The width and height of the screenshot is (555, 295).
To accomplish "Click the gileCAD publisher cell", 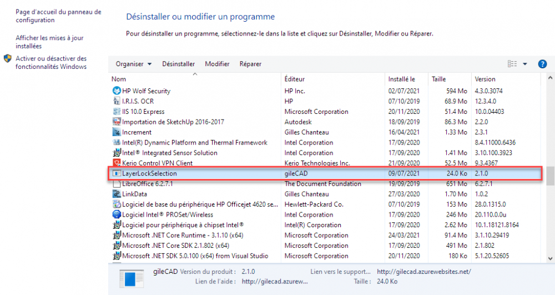I will click(296, 173).
